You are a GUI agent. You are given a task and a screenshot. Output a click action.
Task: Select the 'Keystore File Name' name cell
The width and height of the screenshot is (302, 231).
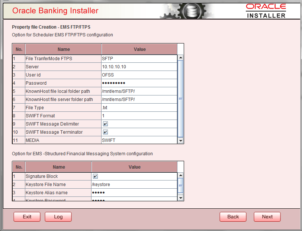click(58, 185)
